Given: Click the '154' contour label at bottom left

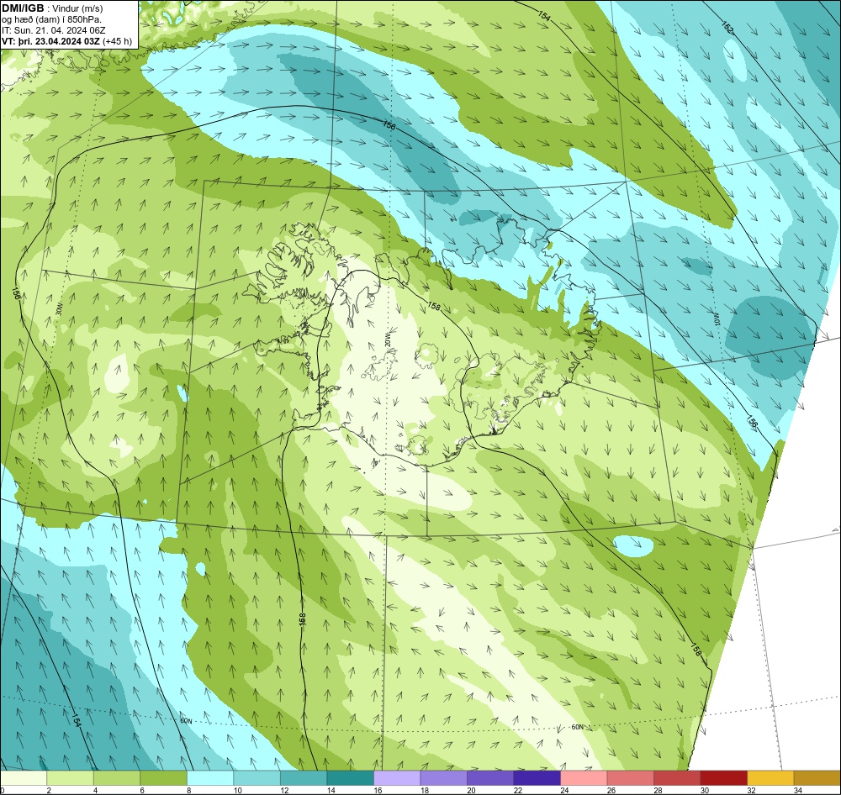Looking at the screenshot, I should [x=77, y=720].
